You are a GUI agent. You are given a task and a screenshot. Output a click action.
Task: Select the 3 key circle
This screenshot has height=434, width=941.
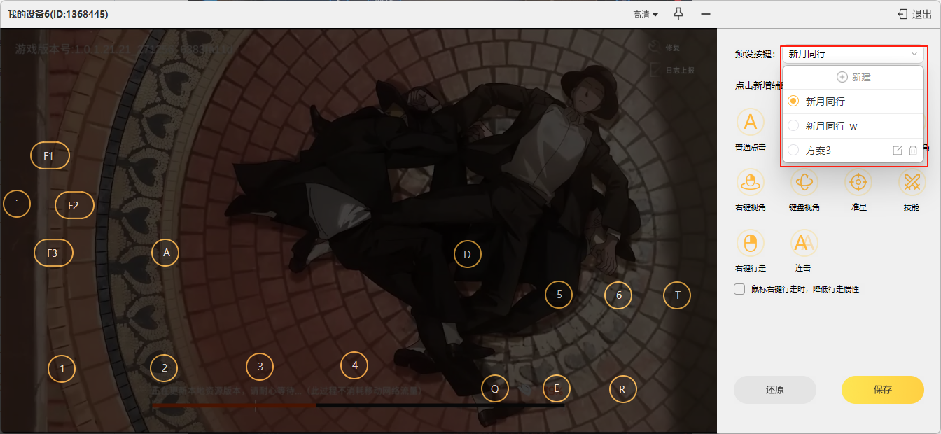coord(260,366)
